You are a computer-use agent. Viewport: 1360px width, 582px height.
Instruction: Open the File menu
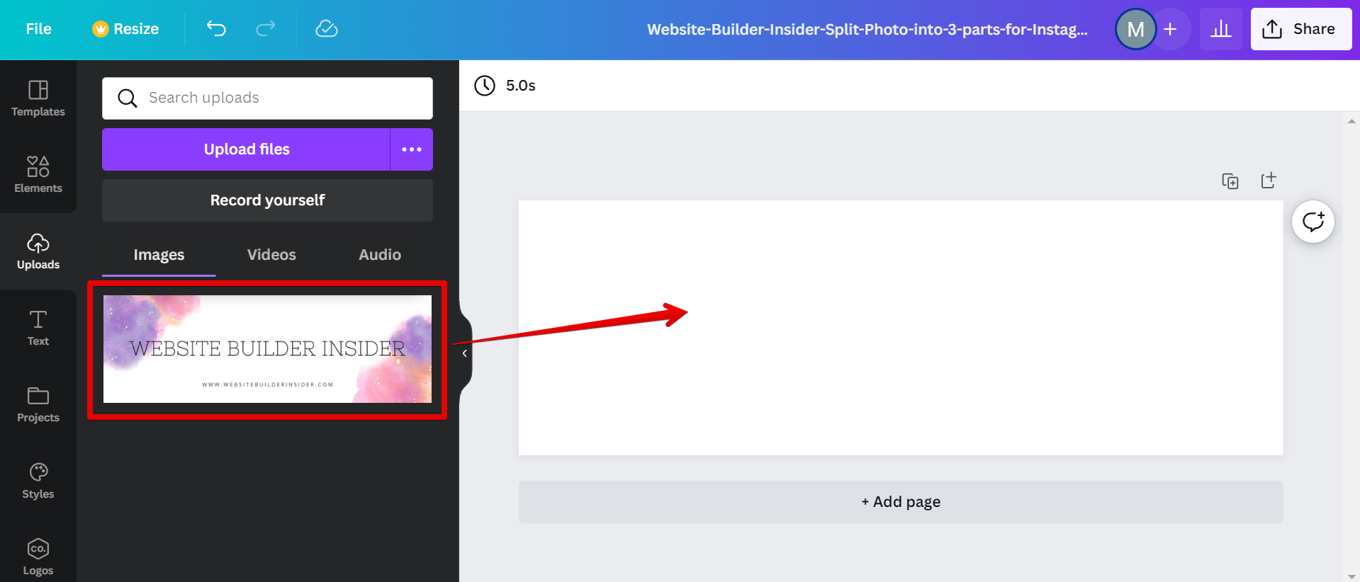39,29
